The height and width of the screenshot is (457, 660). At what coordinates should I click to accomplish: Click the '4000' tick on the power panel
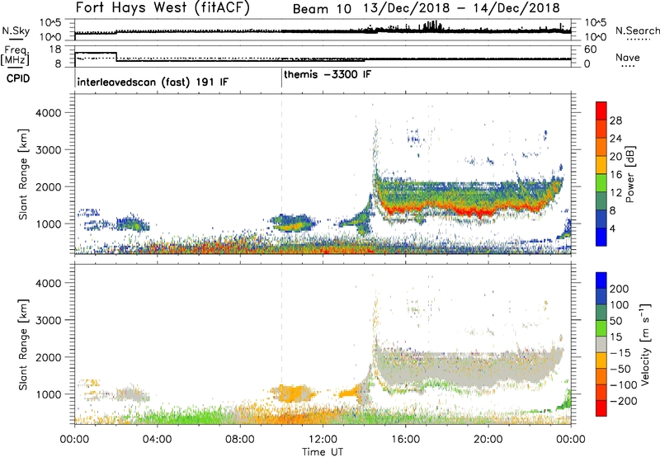(48, 113)
